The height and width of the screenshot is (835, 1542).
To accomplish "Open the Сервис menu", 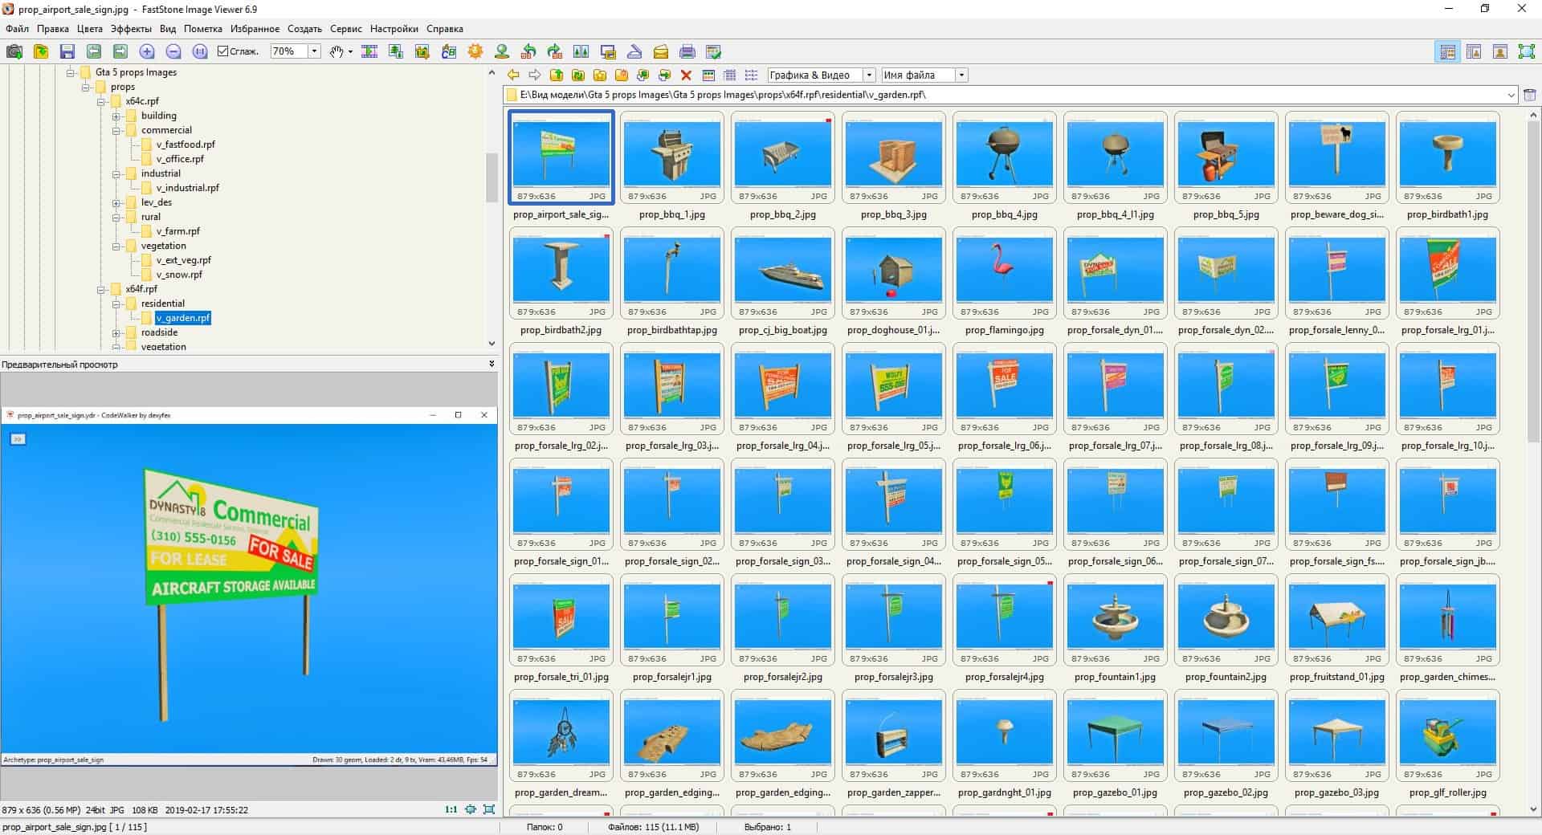I will (345, 29).
